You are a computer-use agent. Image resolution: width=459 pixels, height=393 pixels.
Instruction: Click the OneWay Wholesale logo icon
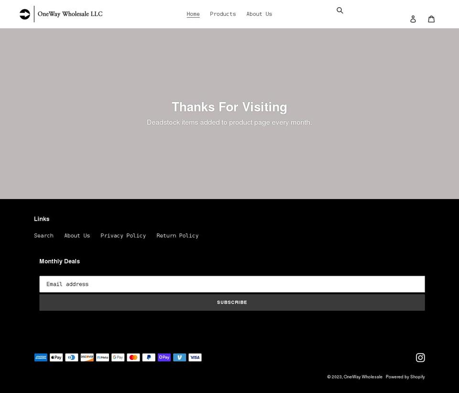coord(24,14)
